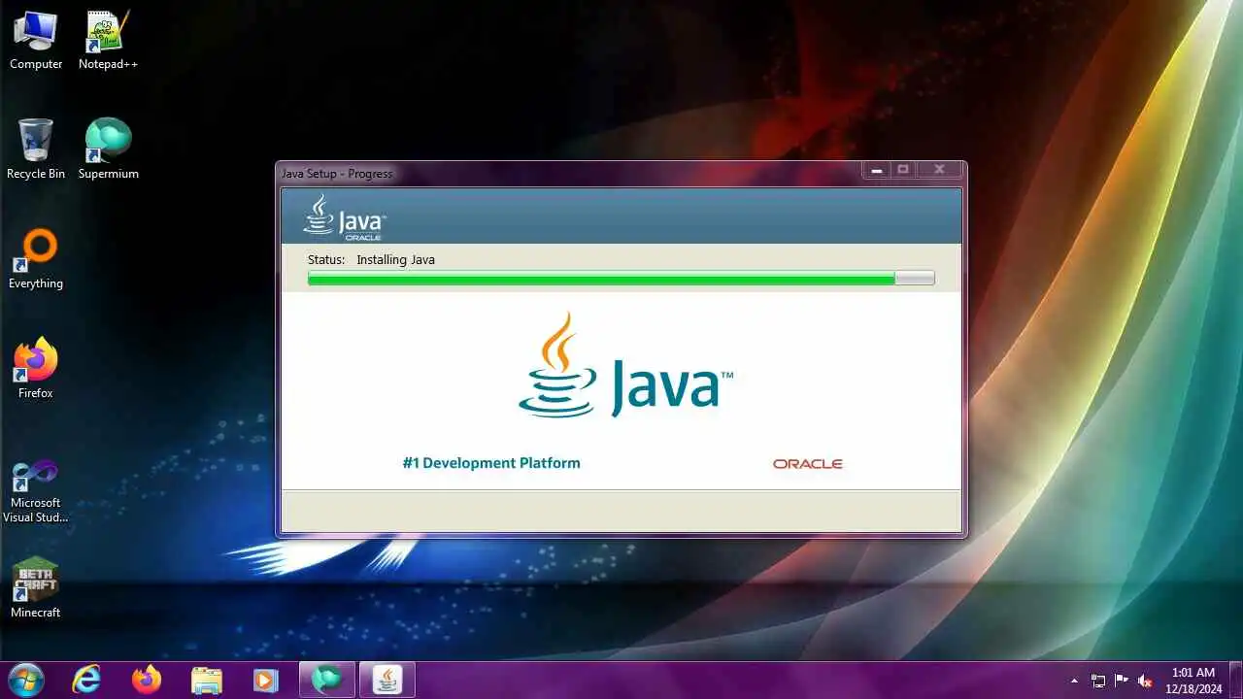Minimize the Java Setup window
This screenshot has height=699, width=1243.
pos(877,170)
